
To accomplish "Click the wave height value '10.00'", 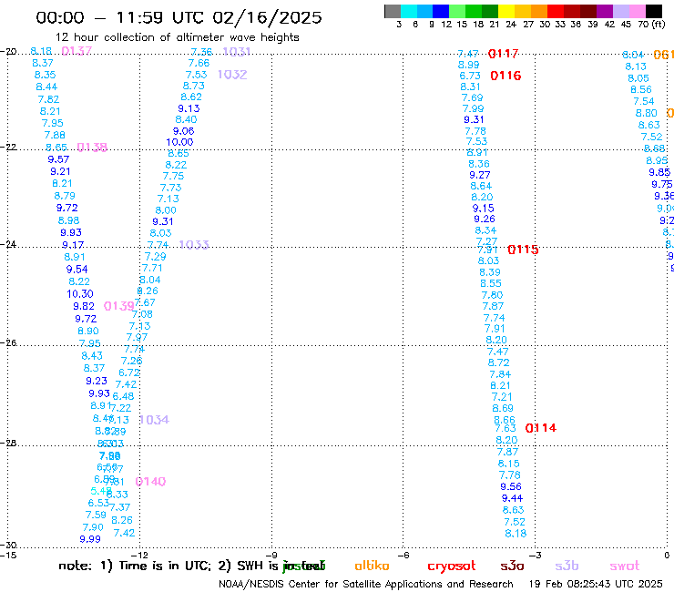I will (179, 142).
